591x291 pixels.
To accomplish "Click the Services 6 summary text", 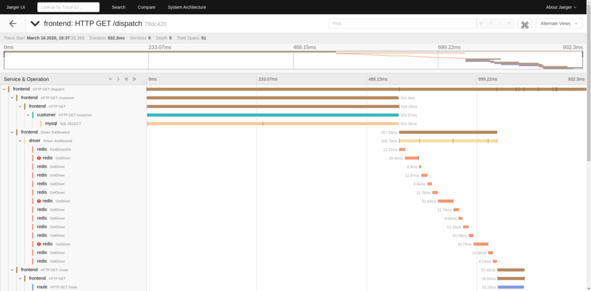I will click(140, 38).
